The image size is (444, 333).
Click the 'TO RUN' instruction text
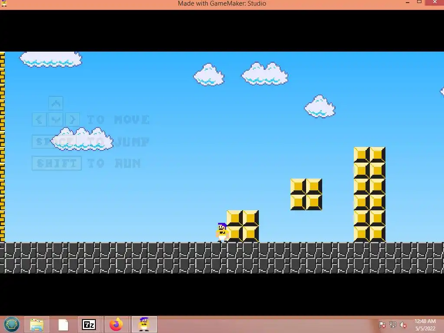tap(114, 163)
